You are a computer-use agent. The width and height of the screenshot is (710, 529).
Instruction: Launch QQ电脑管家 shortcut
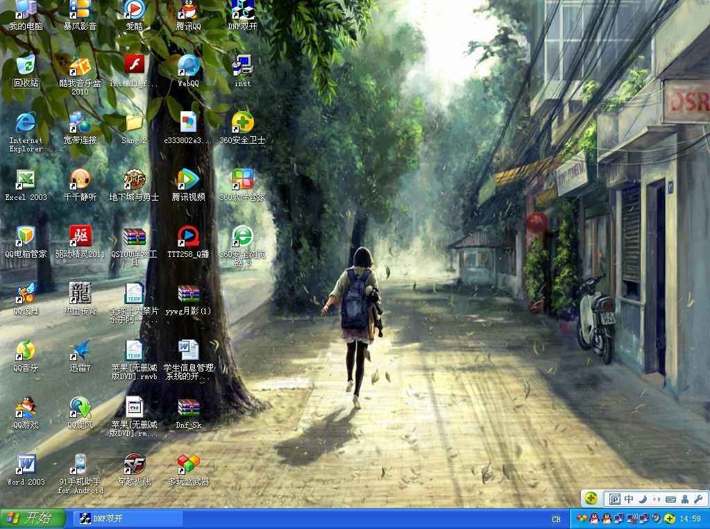(26, 242)
